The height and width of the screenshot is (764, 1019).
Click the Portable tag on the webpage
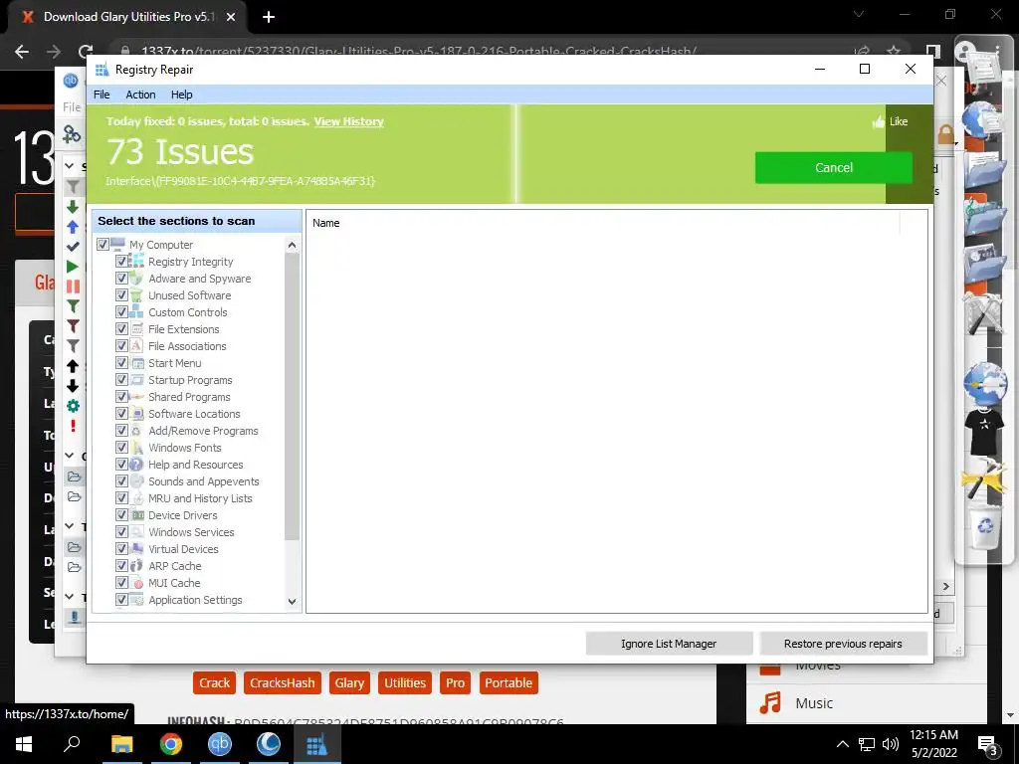(x=509, y=682)
